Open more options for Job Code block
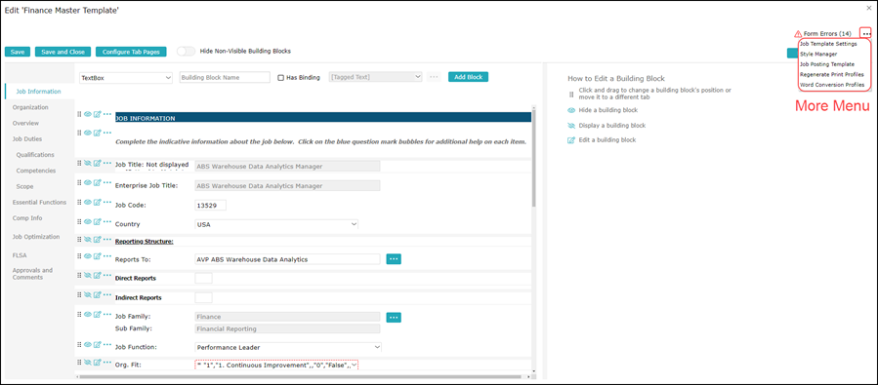Image resolution: width=878 pixels, height=385 pixels. click(107, 202)
